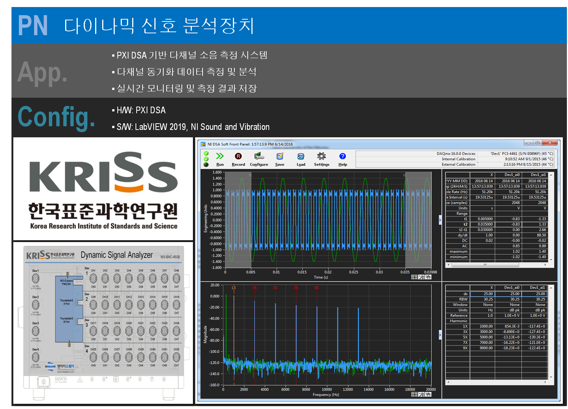Open the blue Help question-mark icon

click(x=343, y=156)
